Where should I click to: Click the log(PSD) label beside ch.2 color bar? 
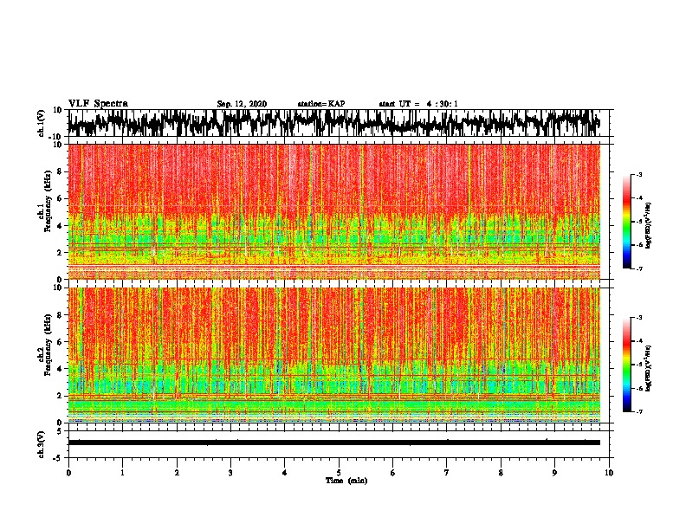click(x=649, y=367)
